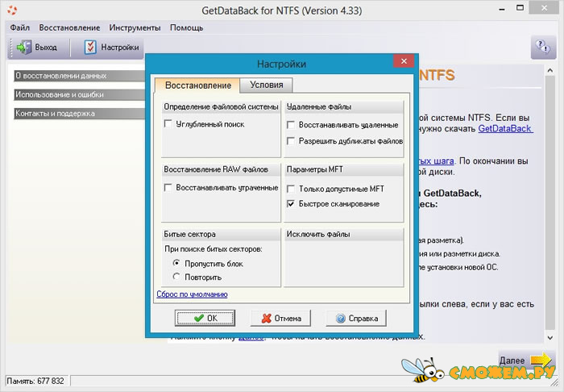Expand Контакты и поддержка section
The width and height of the screenshot is (564, 392).
80,114
